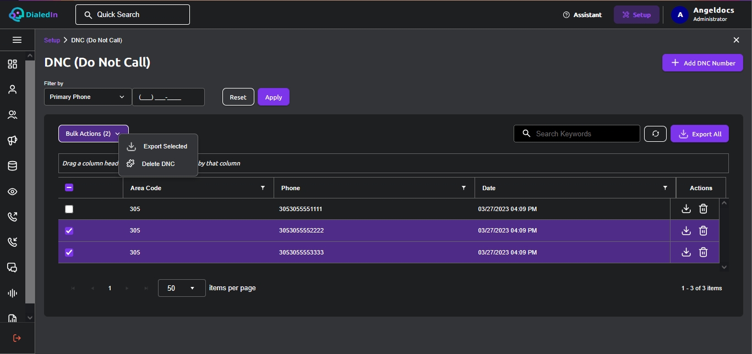The image size is (752, 354).
Task: Delete row 3053055551111 with trash icon
Action: point(703,209)
